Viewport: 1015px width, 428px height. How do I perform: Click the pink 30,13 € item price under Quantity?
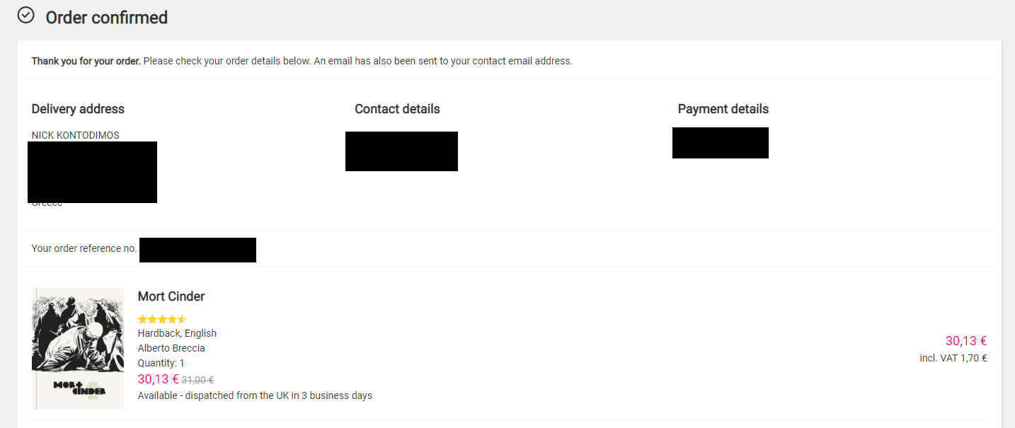[159, 378]
